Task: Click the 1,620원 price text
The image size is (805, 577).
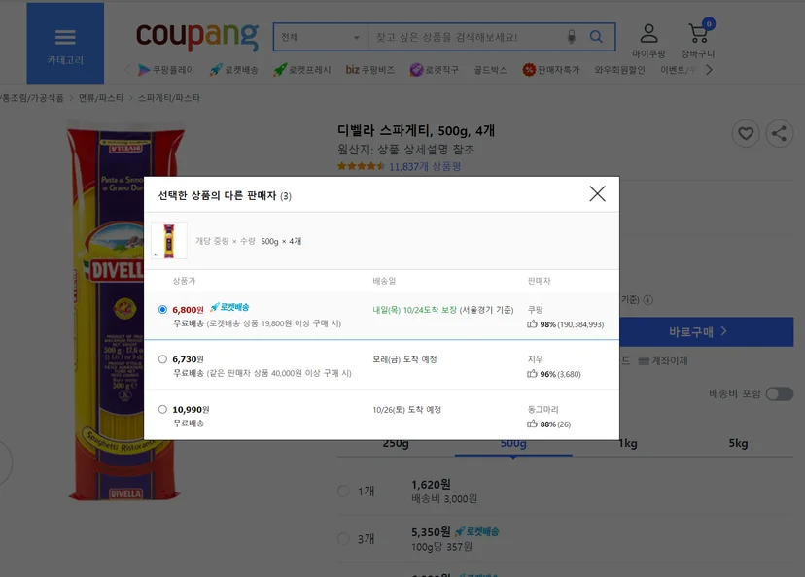Action: coord(431,484)
